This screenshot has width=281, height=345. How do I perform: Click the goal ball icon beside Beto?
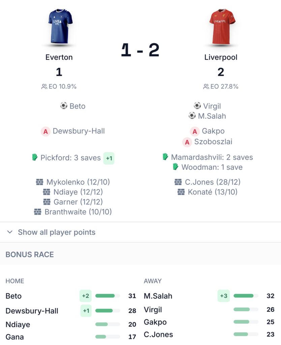pyautogui.click(x=64, y=106)
